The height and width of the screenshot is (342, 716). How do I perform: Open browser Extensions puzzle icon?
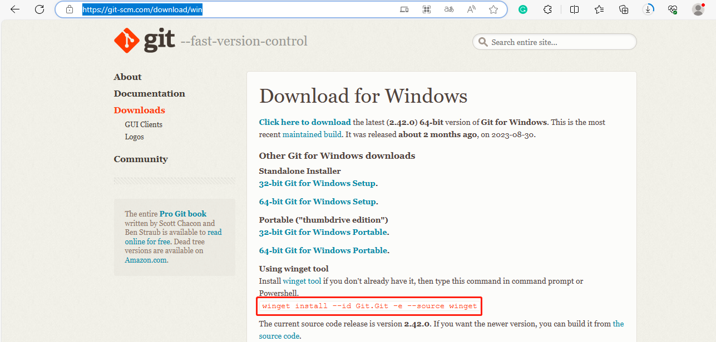(x=548, y=9)
